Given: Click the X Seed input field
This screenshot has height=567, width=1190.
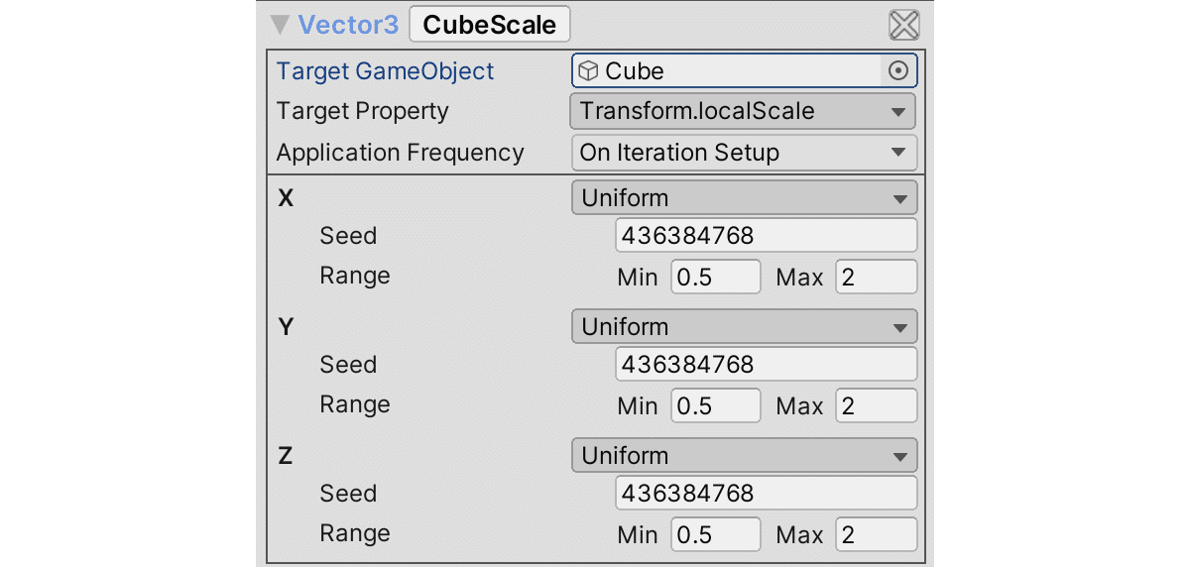Looking at the screenshot, I should (766, 236).
